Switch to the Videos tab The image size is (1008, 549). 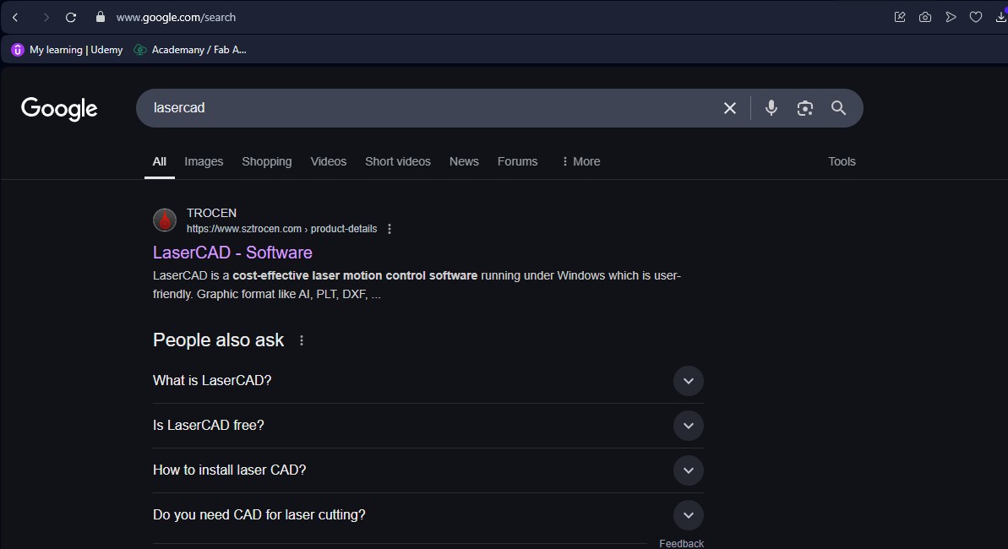(329, 161)
